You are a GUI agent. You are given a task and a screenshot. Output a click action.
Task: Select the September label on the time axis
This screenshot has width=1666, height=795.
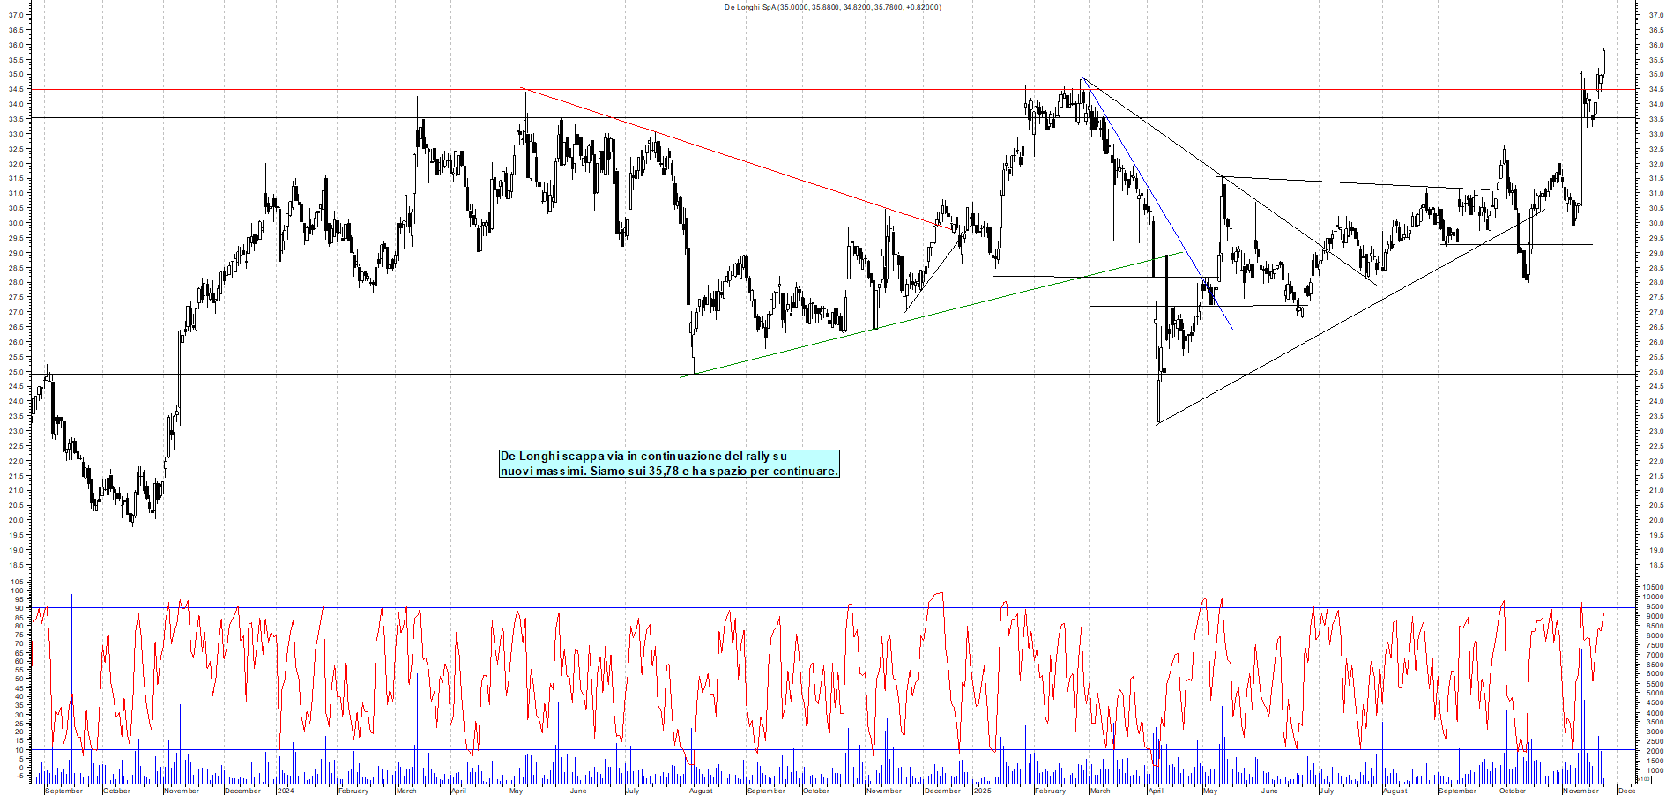click(x=62, y=791)
